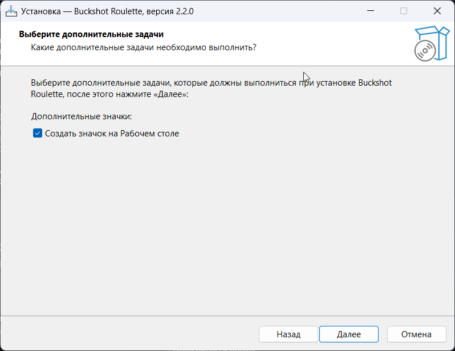Click heading «Выберите дополнительные задачи»
This screenshot has width=455, height=351.
click(x=91, y=34)
